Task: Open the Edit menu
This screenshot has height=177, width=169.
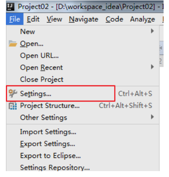Action: [33, 19]
